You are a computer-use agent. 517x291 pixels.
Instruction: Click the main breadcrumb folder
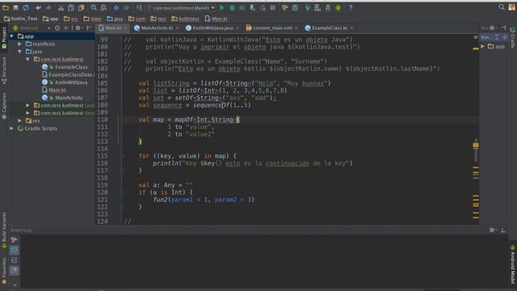pos(92,19)
